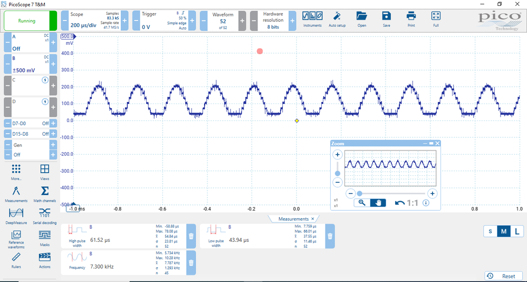This screenshot has height=282, width=527.
Task: Decrease channel B range with minus
Action: pyautogui.click(x=7, y=64)
